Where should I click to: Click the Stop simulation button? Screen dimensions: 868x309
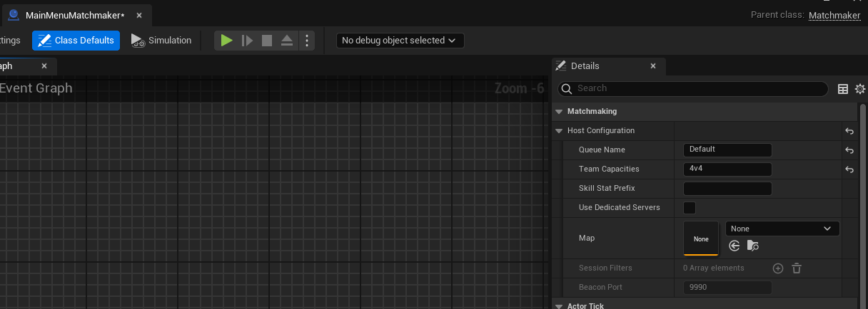tap(267, 41)
